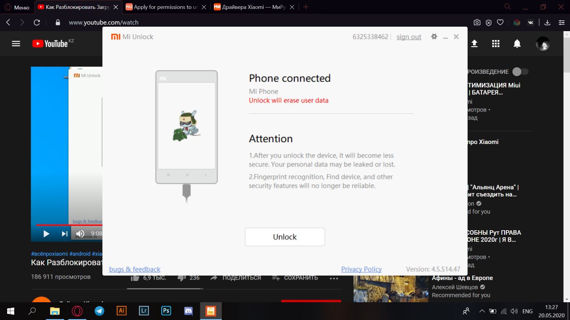Sign out of the Mi account
Image resolution: width=570 pixels, height=320 pixels.
pos(409,37)
